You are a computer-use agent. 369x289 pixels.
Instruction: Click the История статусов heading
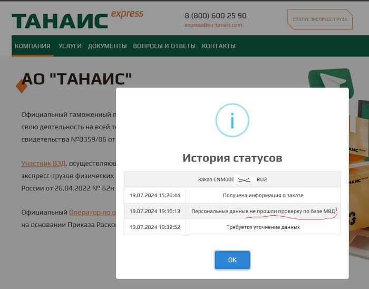232,158
